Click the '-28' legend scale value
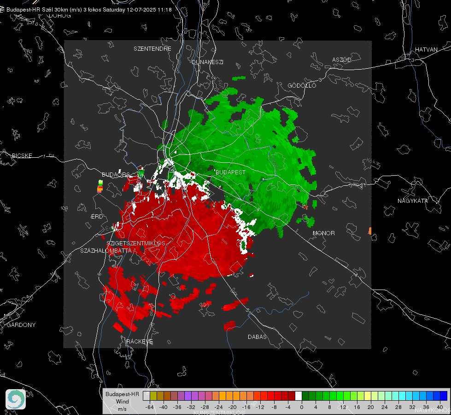 205,407
